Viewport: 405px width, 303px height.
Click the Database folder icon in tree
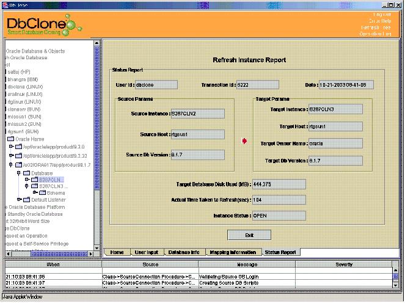(x=27, y=173)
